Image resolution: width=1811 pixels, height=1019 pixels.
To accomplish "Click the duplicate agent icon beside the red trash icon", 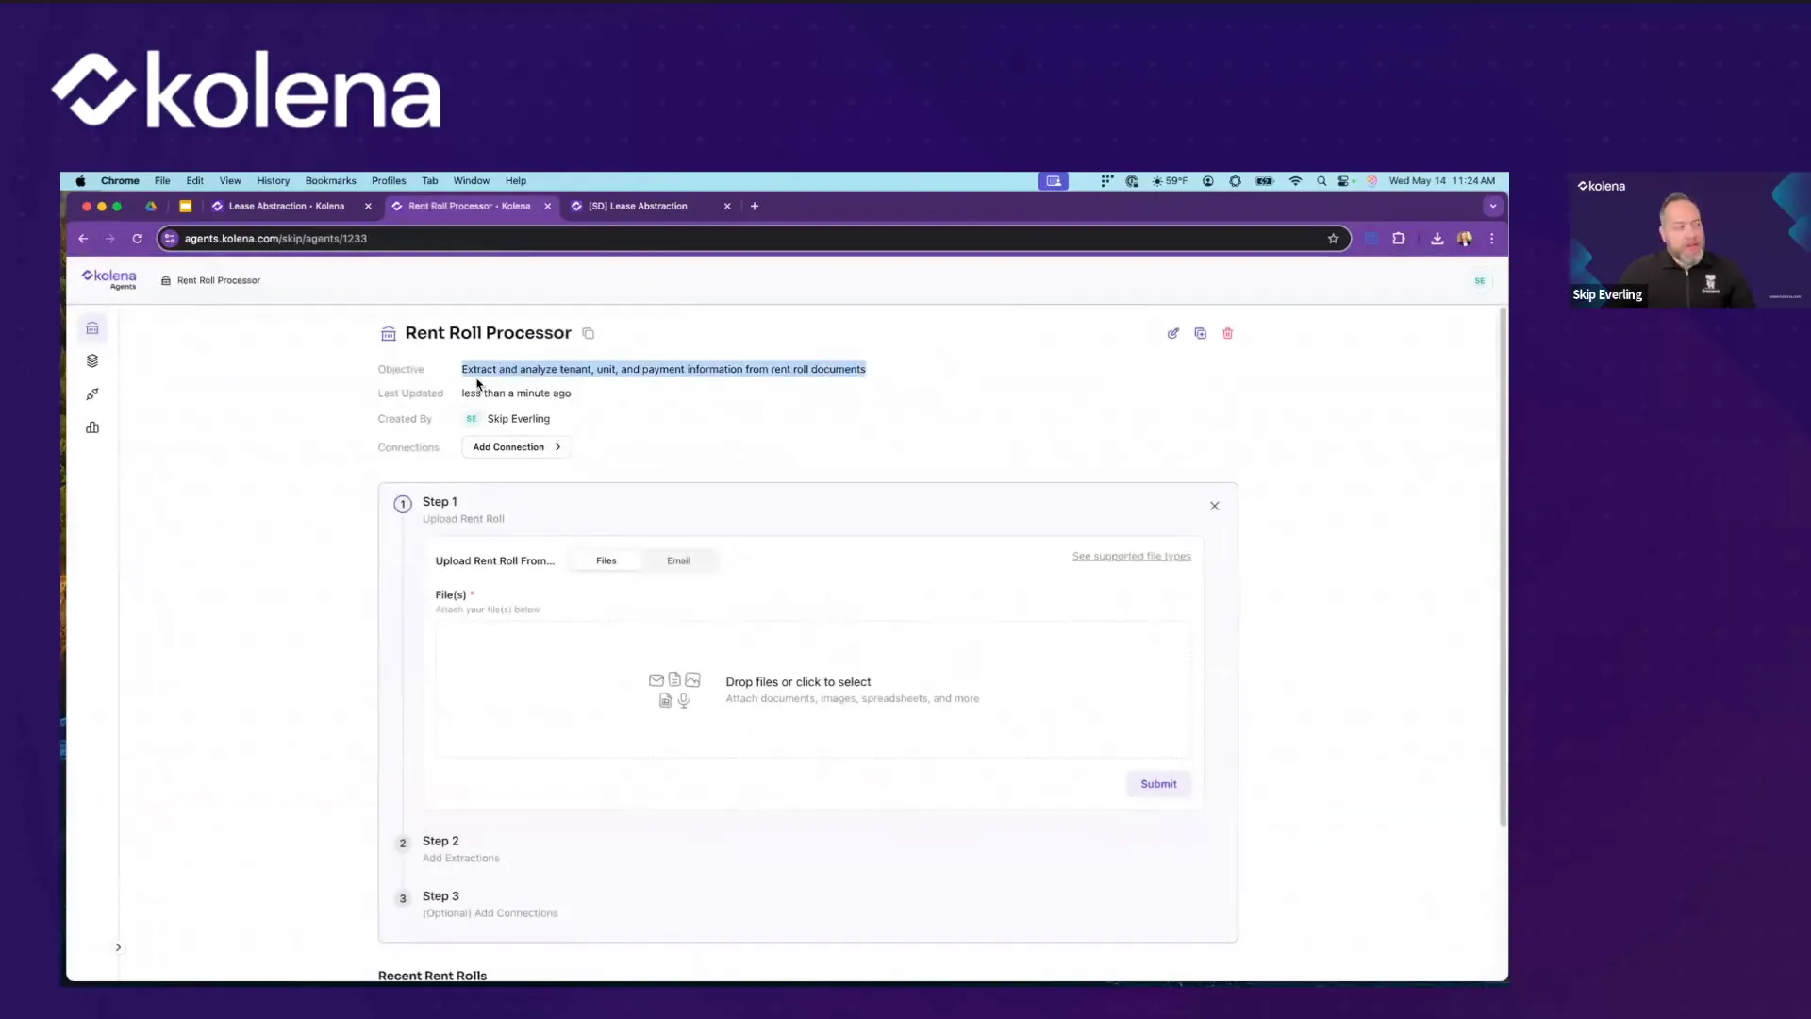I will (x=1201, y=333).
